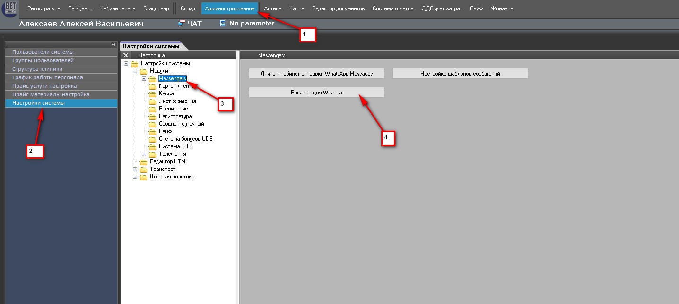Open the Система отчетов menu
This screenshot has height=304, width=679.
[x=392, y=8]
